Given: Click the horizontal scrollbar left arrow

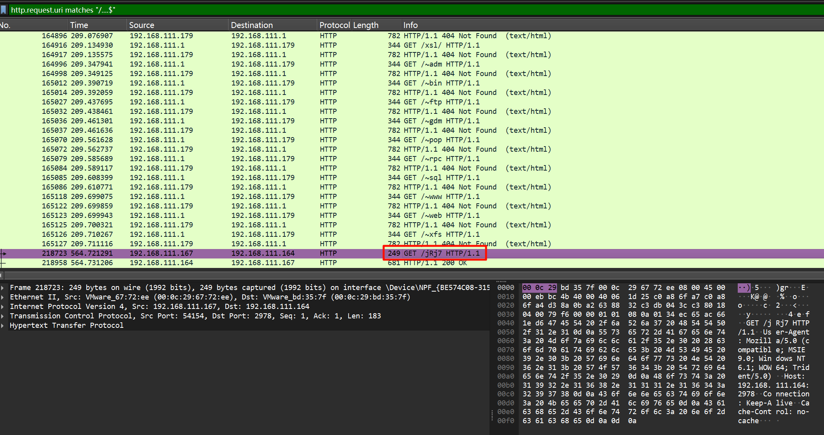Looking at the screenshot, I should pyautogui.click(x=2, y=275).
